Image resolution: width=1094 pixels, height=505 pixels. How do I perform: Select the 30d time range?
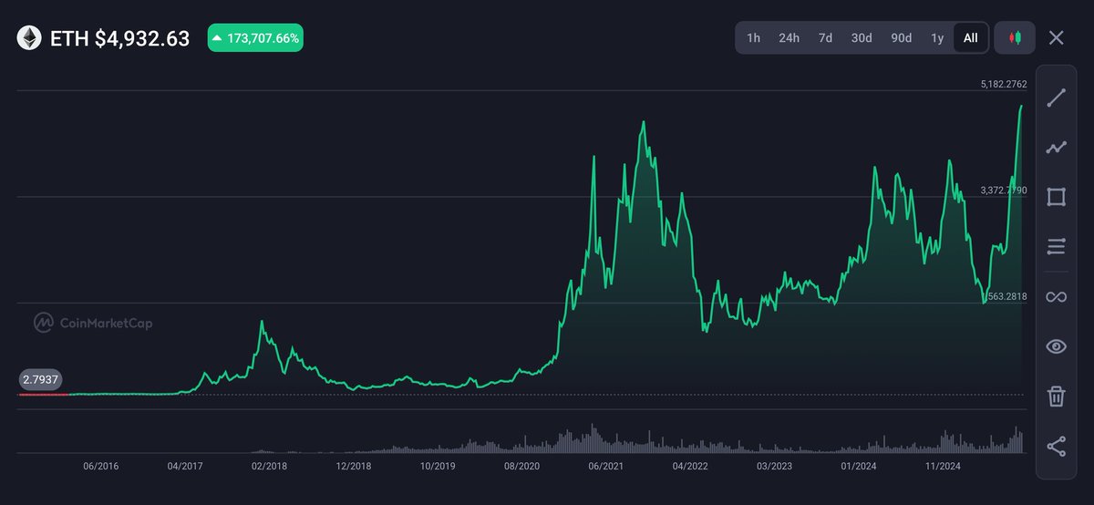(862, 38)
